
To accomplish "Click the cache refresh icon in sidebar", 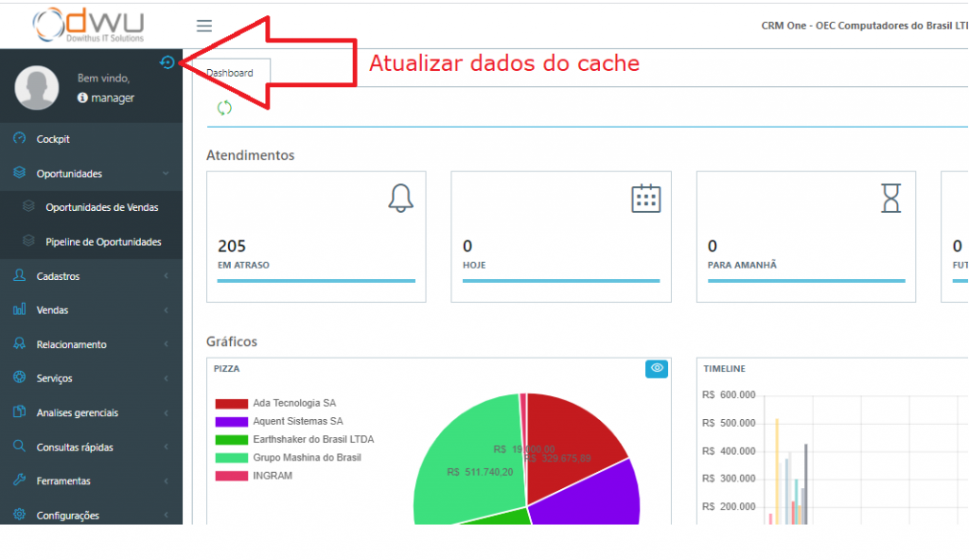I will (x=167, y=62).
